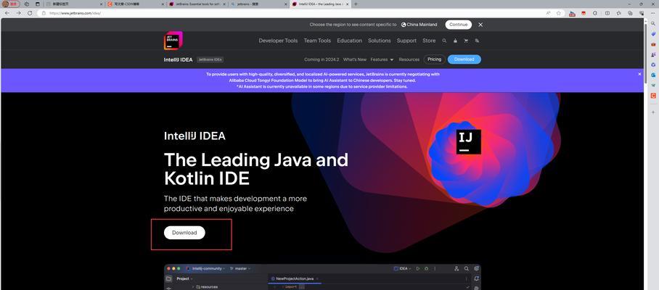Viewport: 659px width, 290px height.
Task: Open the JetBrains account icon
Action: 455,41
